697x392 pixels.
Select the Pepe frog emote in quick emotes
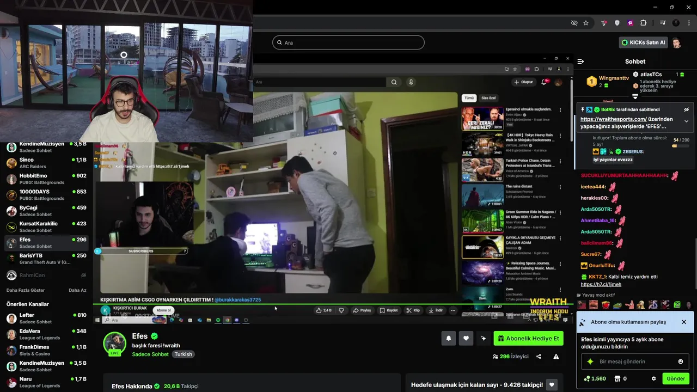pos(617,305)
